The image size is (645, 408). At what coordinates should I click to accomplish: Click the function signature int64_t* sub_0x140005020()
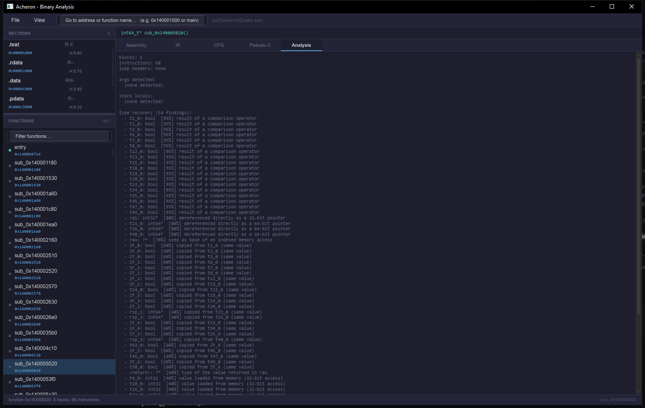(154, 33)
